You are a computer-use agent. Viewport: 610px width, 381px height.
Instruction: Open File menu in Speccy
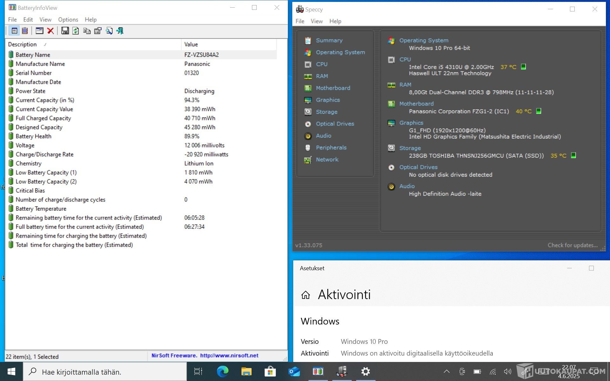point(300,21)
